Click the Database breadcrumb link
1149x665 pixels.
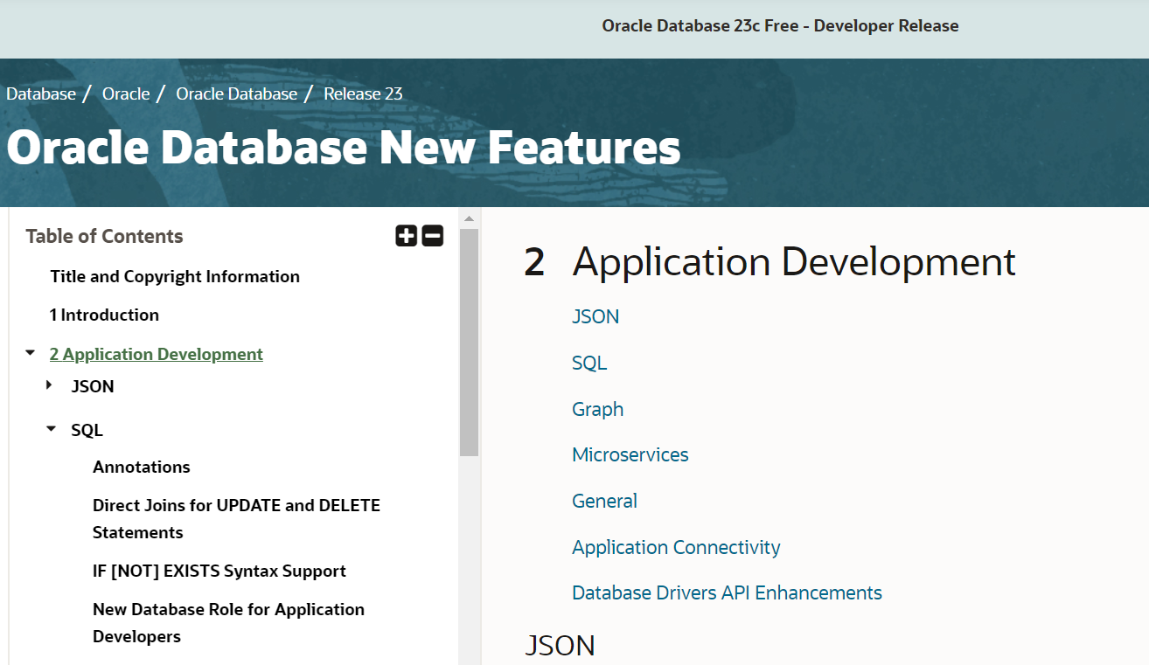coord(41,94)
